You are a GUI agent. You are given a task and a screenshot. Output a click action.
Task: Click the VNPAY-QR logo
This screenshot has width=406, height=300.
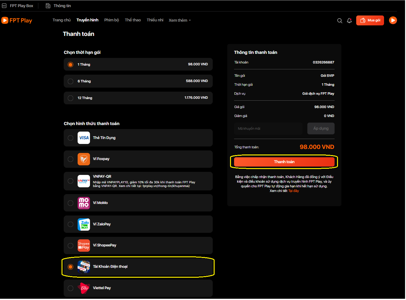click(x=84, y=181)
